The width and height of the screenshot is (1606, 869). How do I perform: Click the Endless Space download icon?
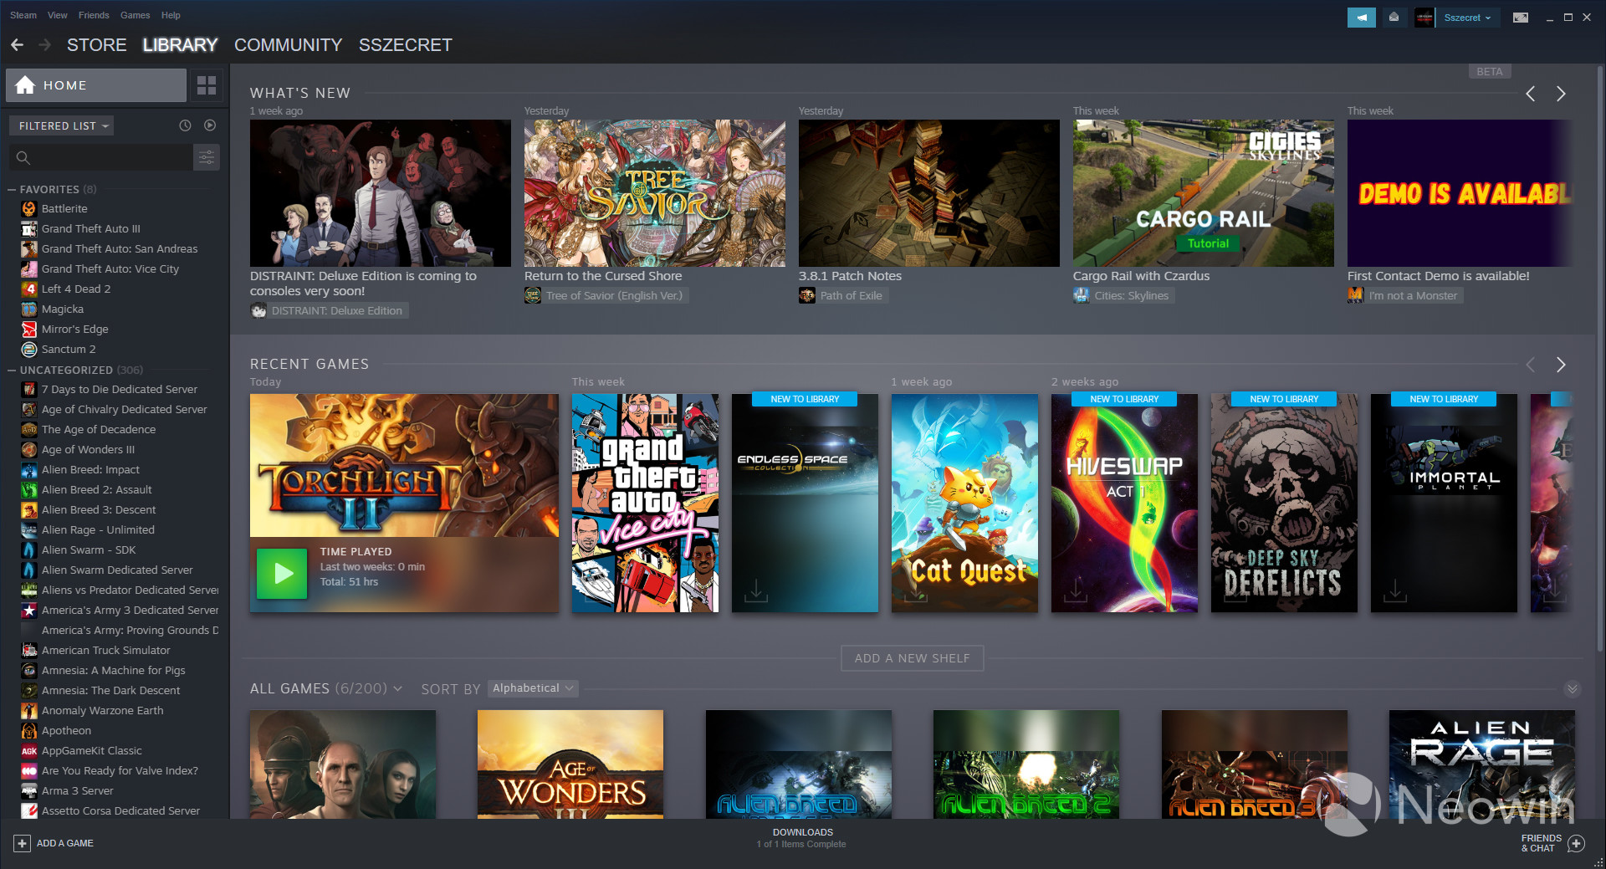click(756, 590)
